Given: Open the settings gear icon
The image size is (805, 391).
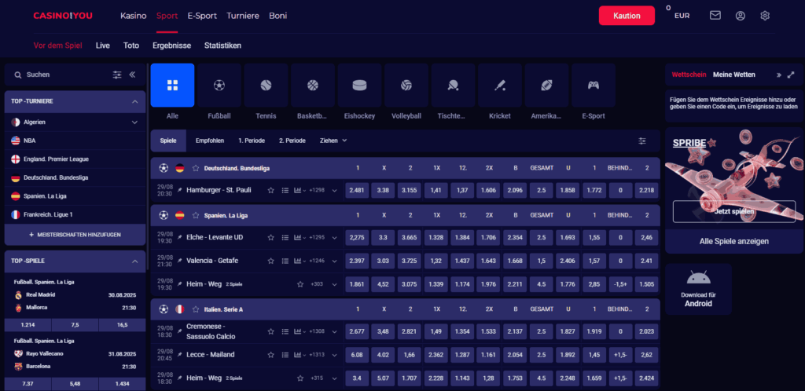Looking at the screenshot, I should click(x=765, y=16).
